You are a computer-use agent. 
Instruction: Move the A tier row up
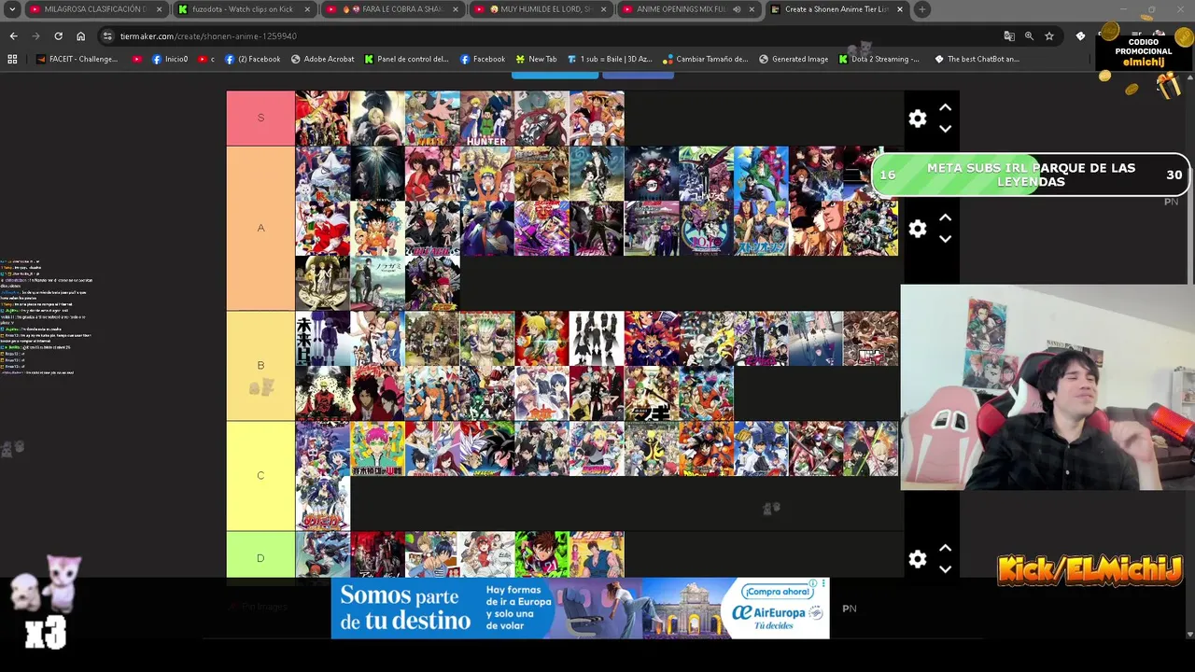(x=945, y=217)
